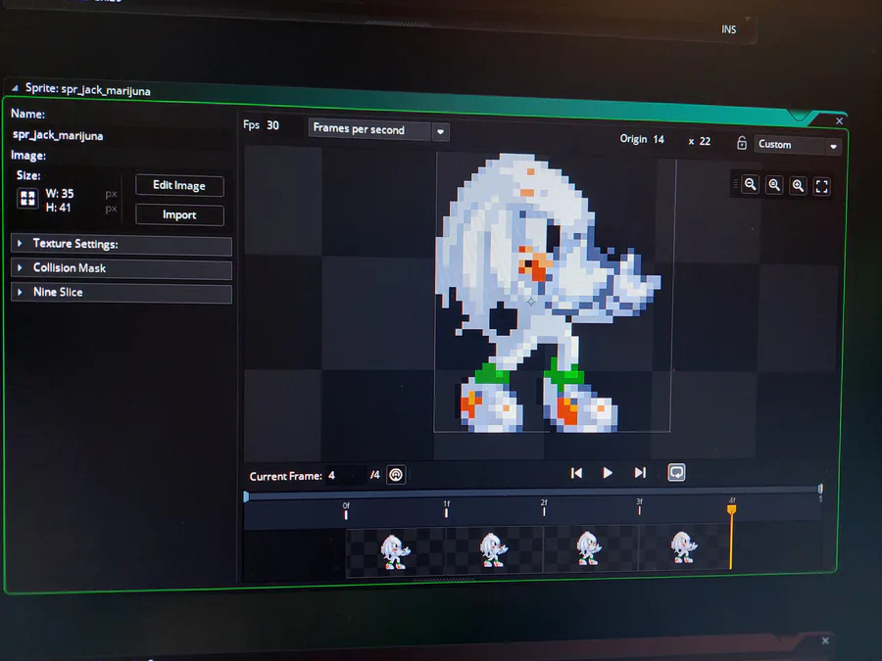Expand the Nine Slice section
Image resolution: width=882 pixels, height=661 pixels.
tap(121, 292)
